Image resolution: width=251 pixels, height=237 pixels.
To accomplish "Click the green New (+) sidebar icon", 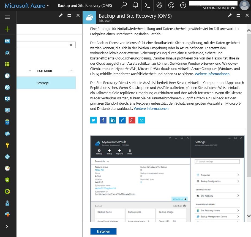I will tap(7, 29).
